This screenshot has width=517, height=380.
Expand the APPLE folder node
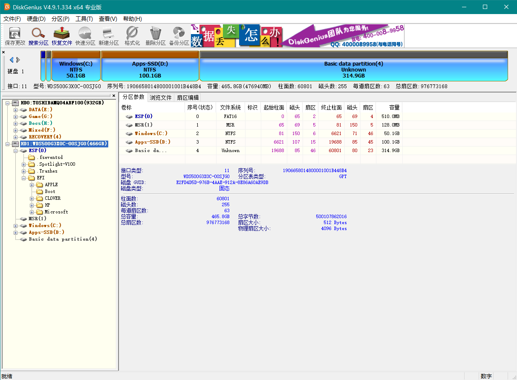point(32,184)
